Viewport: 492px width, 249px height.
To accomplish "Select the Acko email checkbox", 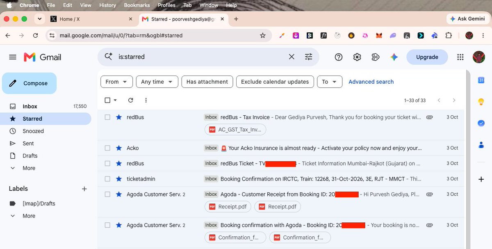I will (107, 148).
